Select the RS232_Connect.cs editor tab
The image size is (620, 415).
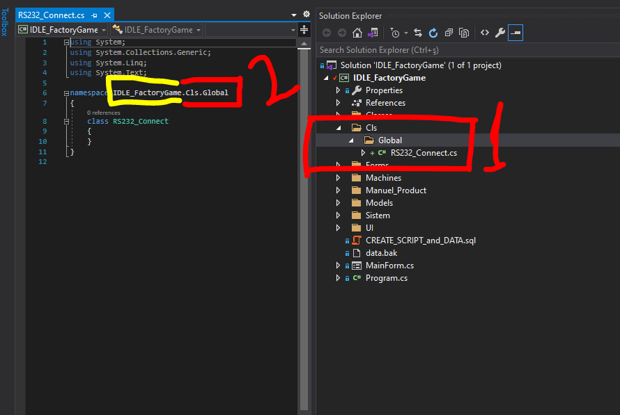tap(52, 15)
